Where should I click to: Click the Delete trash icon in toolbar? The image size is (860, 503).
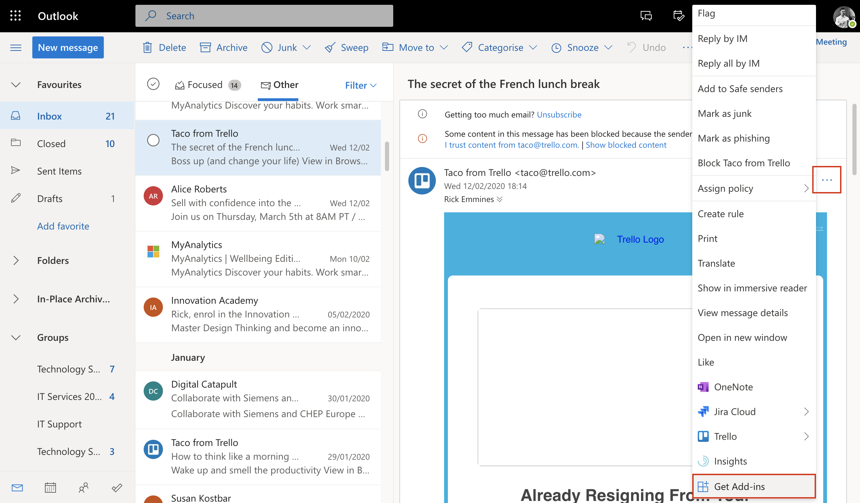point(147,47)
